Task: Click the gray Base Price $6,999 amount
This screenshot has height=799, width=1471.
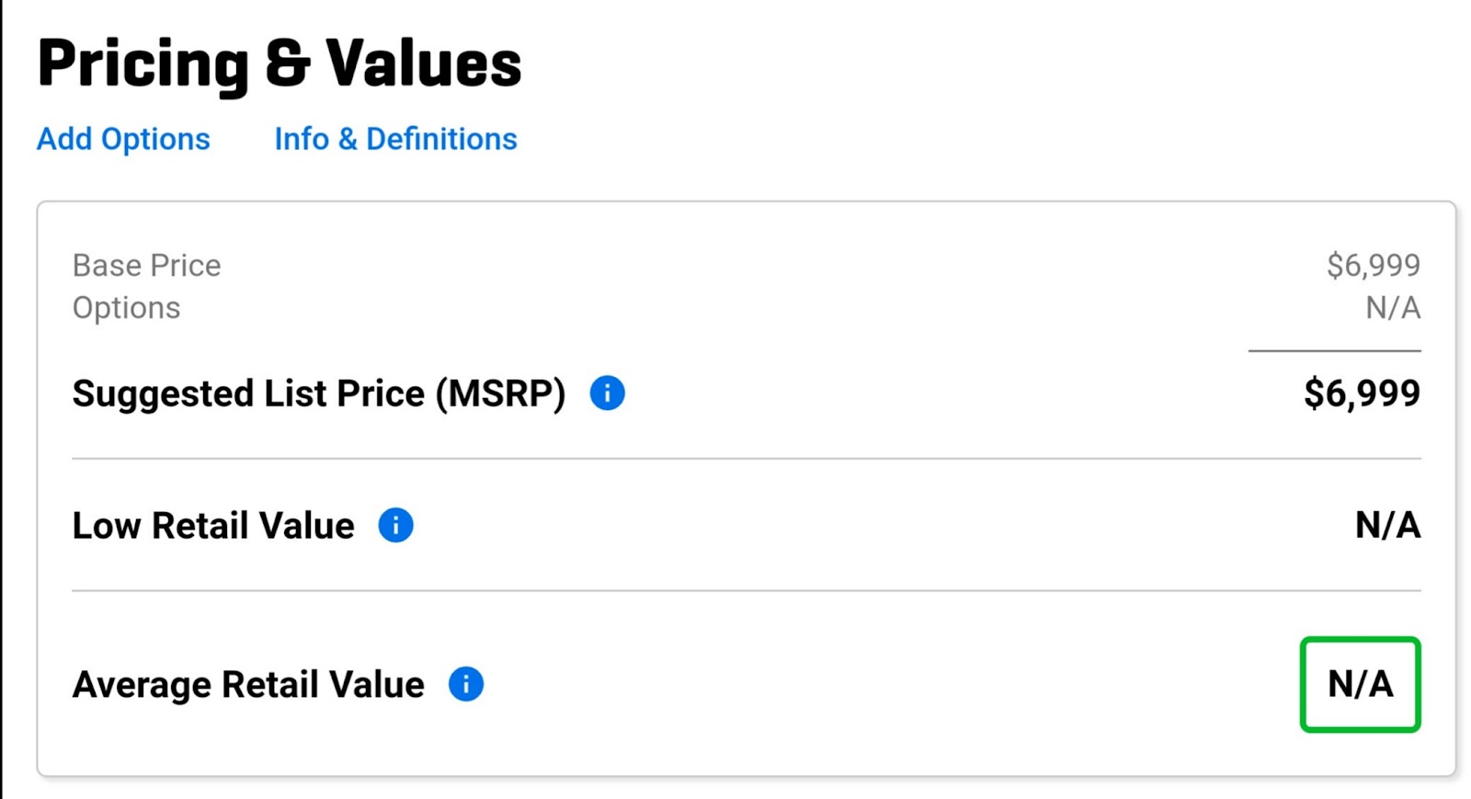Action: [x=1374, y=266]
